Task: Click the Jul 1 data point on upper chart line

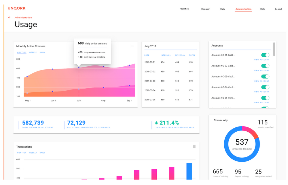Action: [x=79, y=68]
